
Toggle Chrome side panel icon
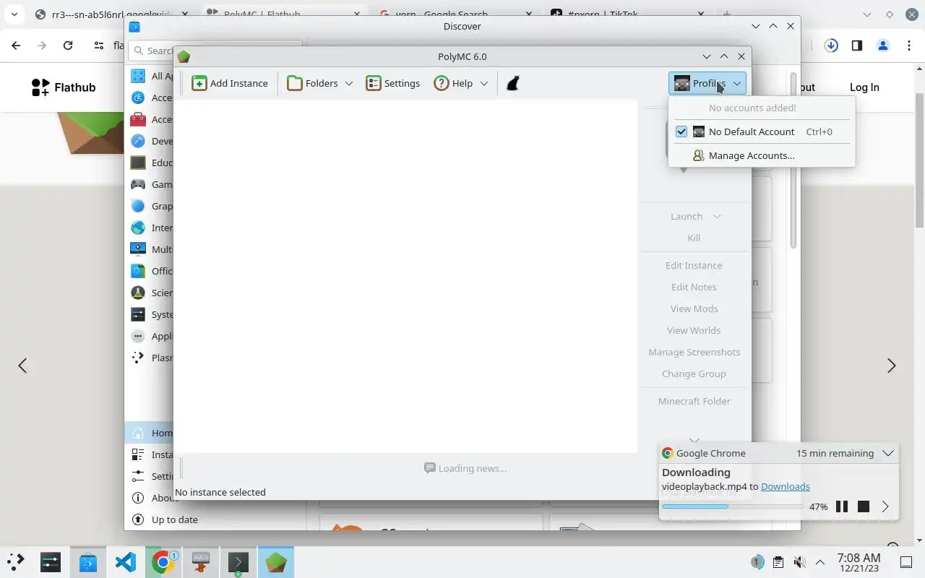(x=856, y=46)
